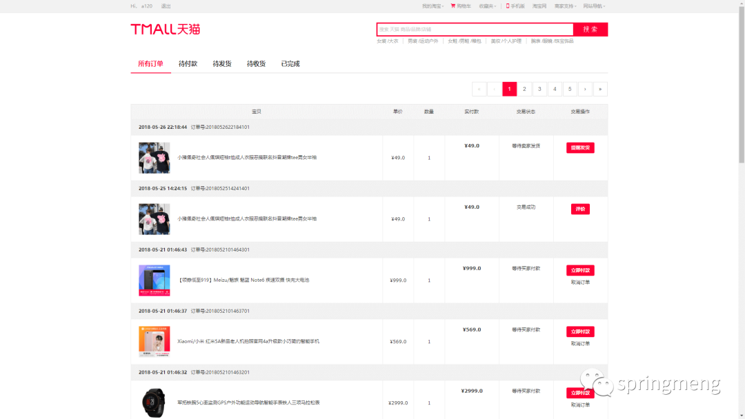Switch to the 已完成 tab
This screenshot has height=419, width=745.
290,63
